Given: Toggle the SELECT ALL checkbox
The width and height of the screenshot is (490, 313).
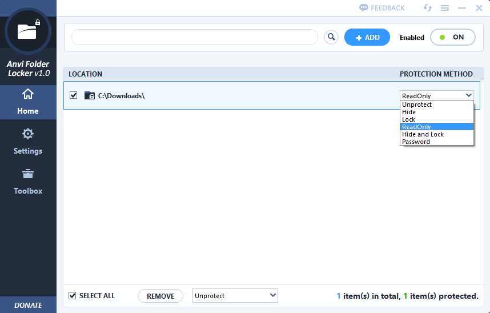Looking at the screenshot, I should coord(72,295).
